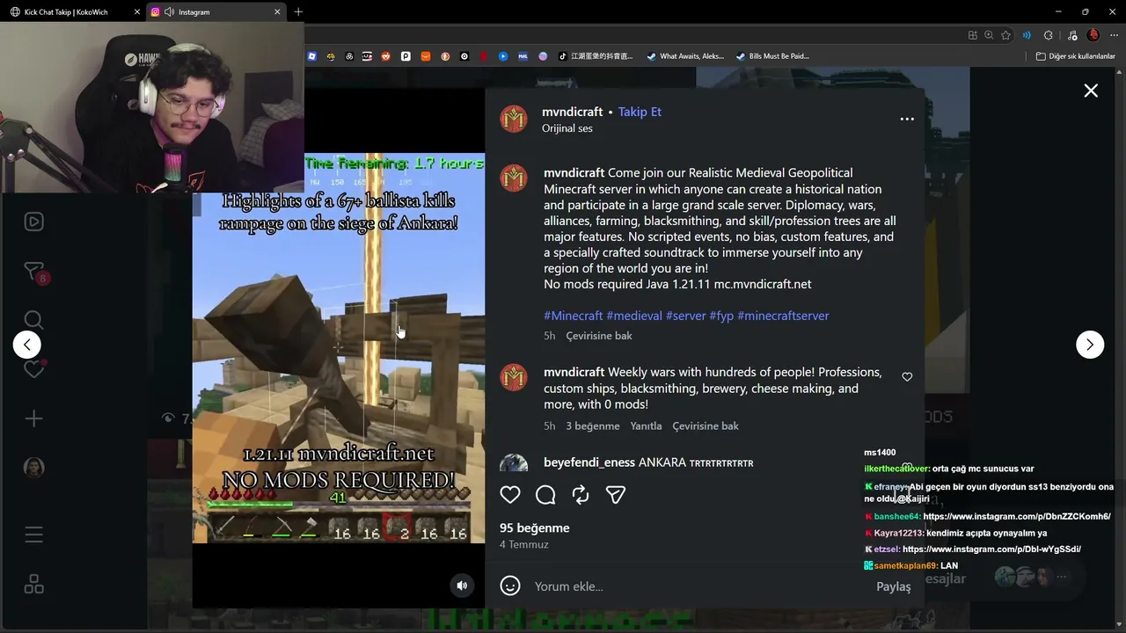1126x633 pixels.
Task: Mute the Instagram tab audio indicator
Action: 169,12
